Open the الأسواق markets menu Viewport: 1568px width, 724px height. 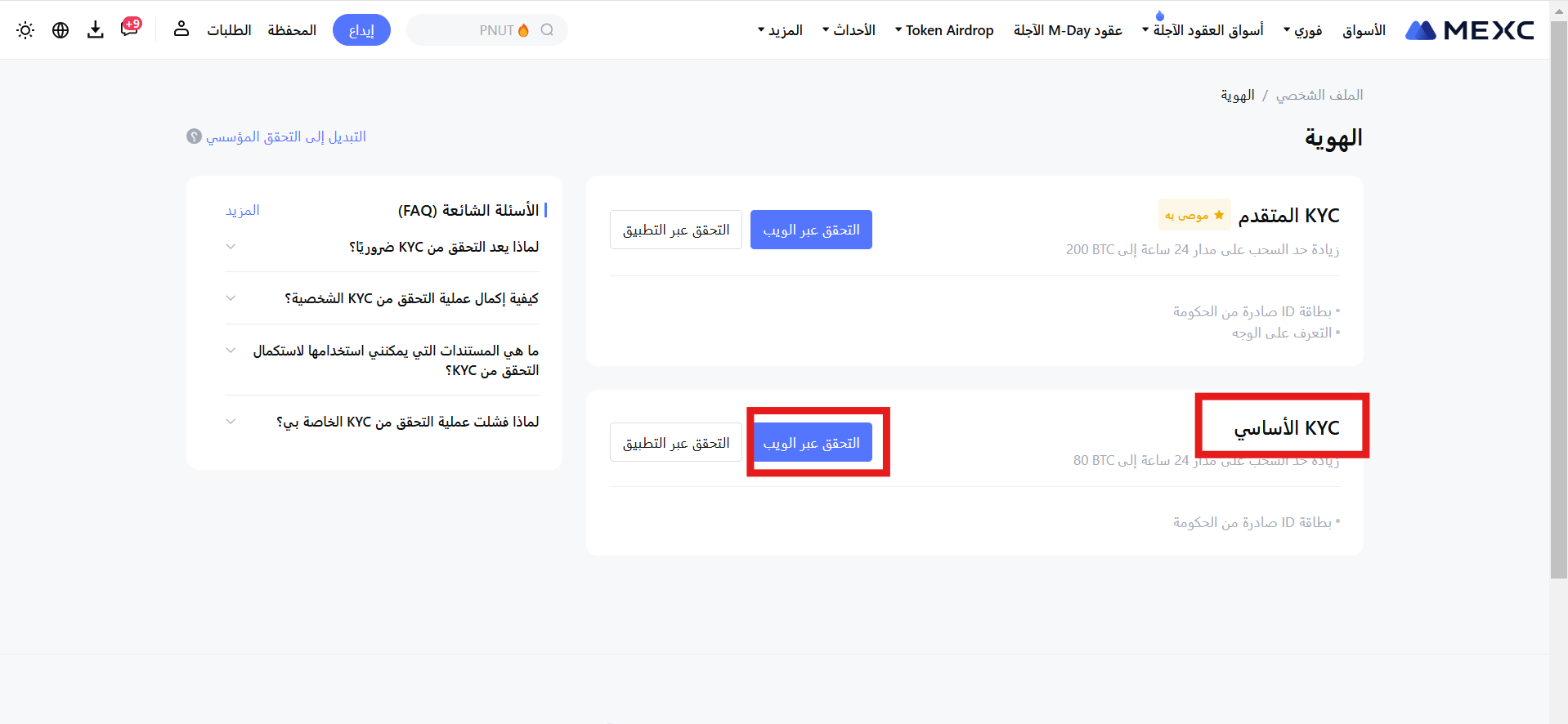(1364, 30)
